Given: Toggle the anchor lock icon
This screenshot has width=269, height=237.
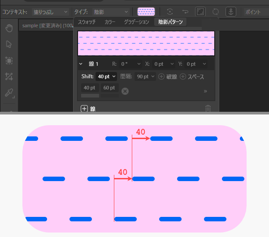Looking at the screenshot, I should coord(231,12).
